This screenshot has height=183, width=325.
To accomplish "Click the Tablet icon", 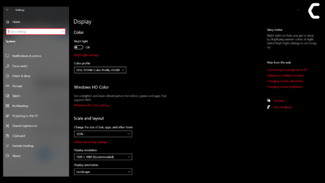I will pyautogui.click(x=8, y=96).
